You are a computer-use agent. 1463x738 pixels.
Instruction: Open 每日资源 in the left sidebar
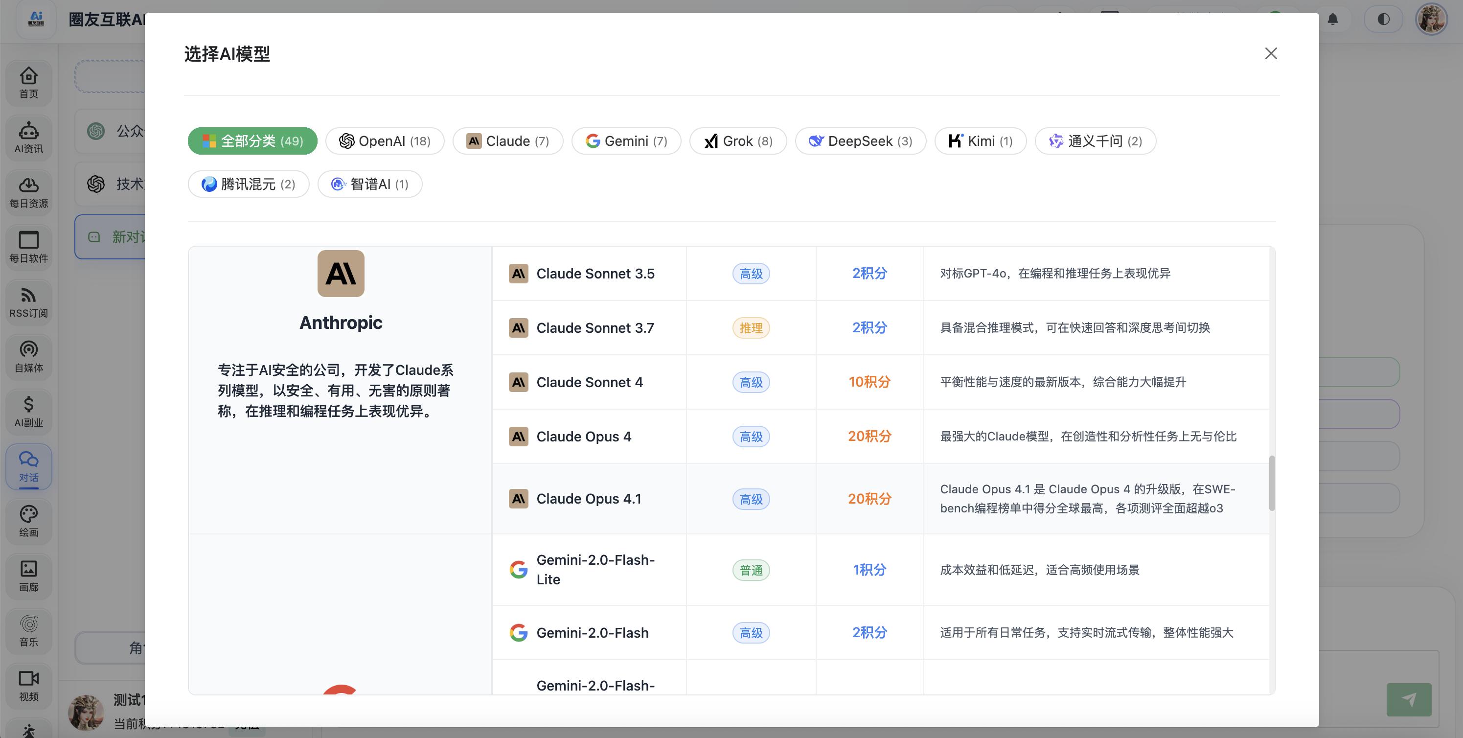click(x=29, y=193)
